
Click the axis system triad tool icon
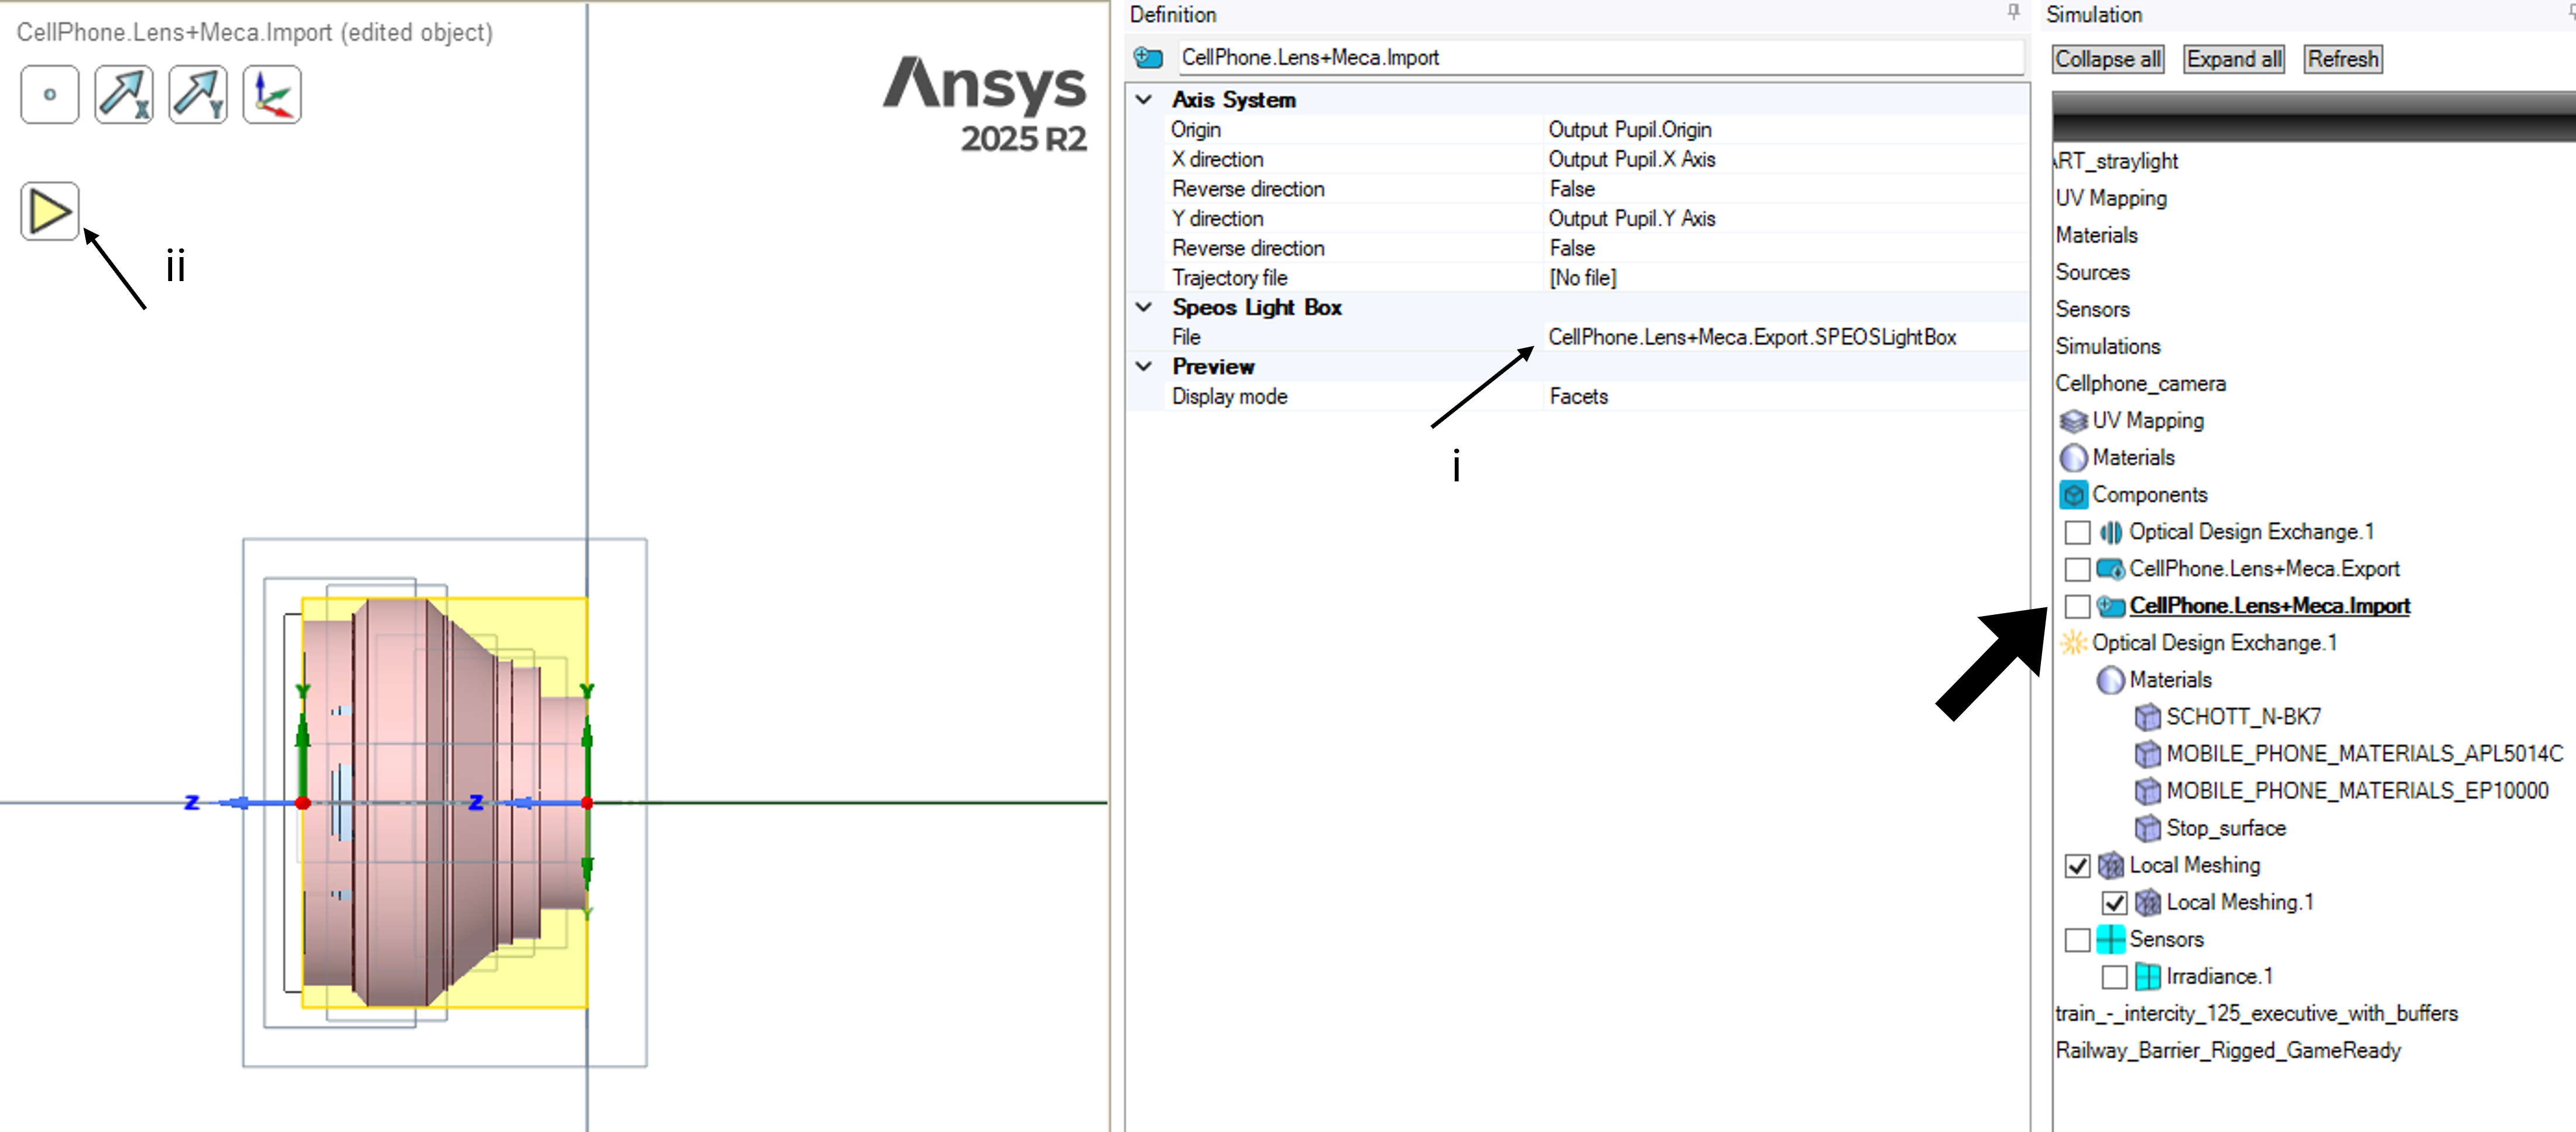(x=272, y=95)
